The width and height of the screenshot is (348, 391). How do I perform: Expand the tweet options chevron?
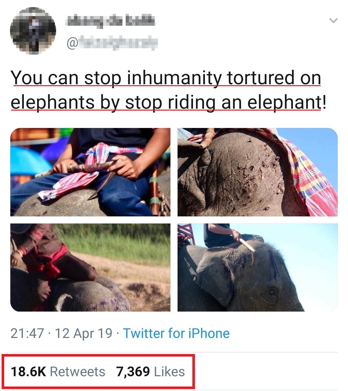coord(333,21)
